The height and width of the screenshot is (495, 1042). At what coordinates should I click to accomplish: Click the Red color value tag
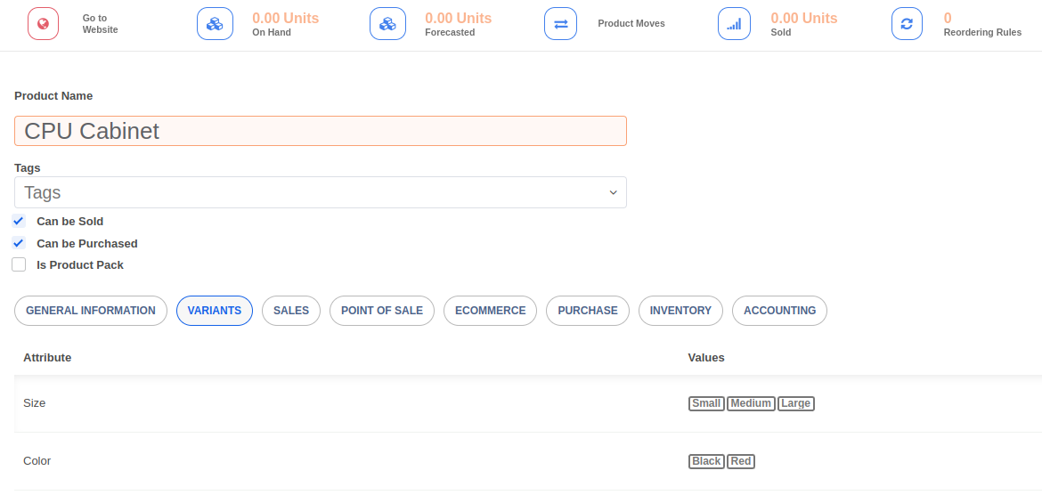[741, 461]
